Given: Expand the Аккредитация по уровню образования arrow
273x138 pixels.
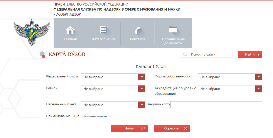Looking at the screenshot, I should coord(259,89).
